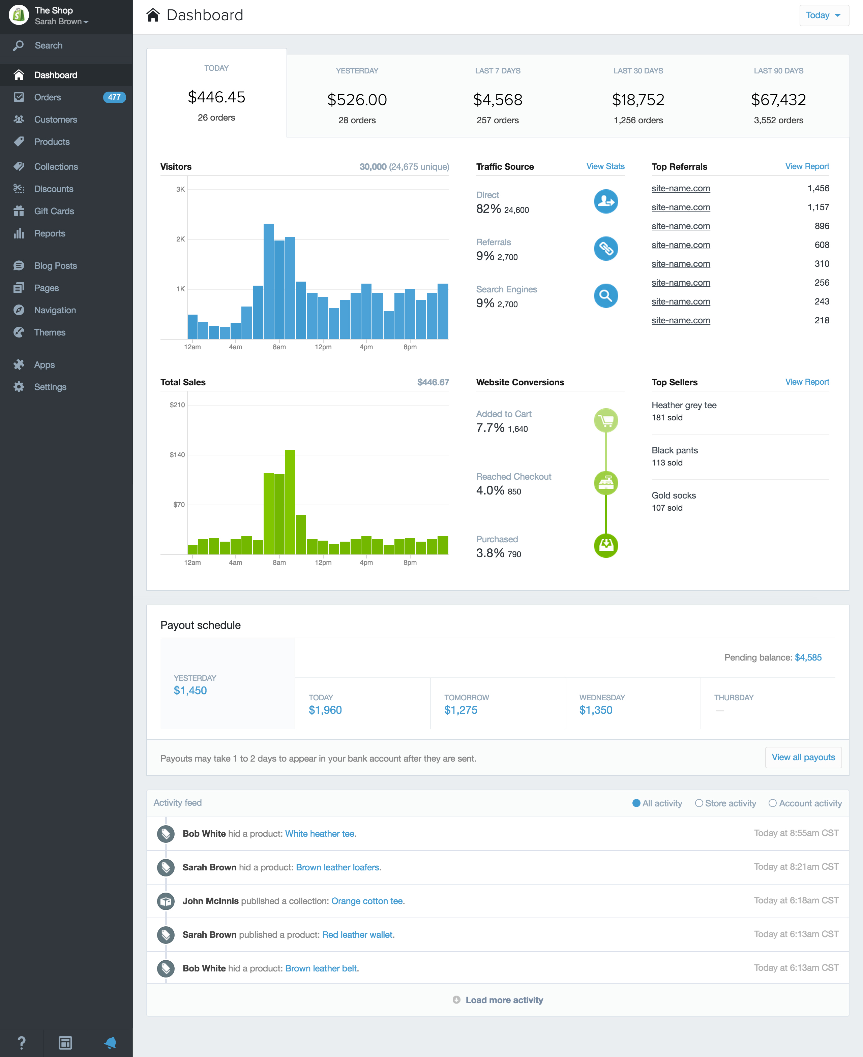The width and height of the screenshot is (863, 1057).
Task: Click the sidebar Search field
Action: (x=49, y=46)
